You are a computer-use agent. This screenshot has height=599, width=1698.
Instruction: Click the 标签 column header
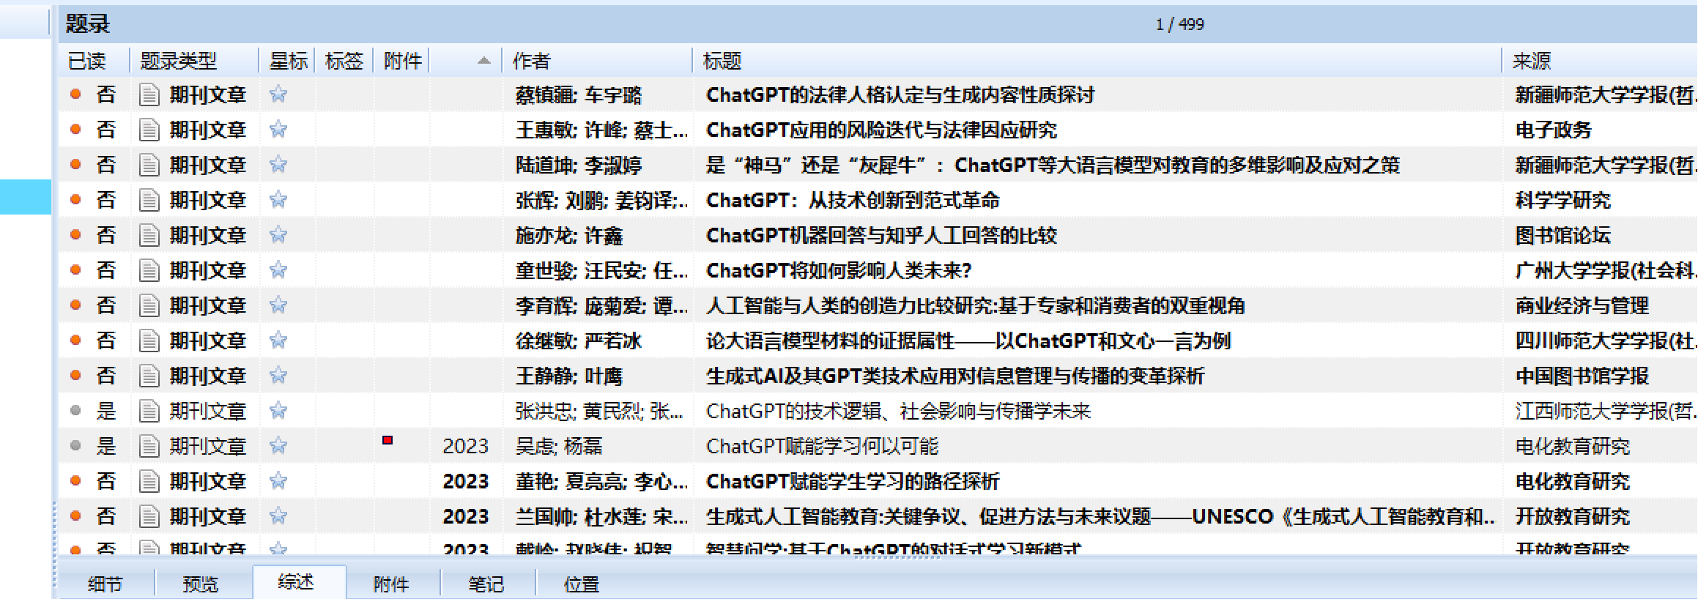[x=344, y=61]
